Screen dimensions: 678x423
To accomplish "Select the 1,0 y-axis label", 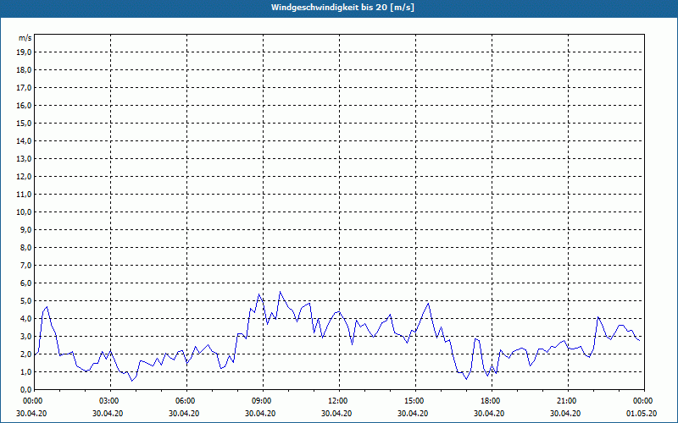I will click(26, 371).
